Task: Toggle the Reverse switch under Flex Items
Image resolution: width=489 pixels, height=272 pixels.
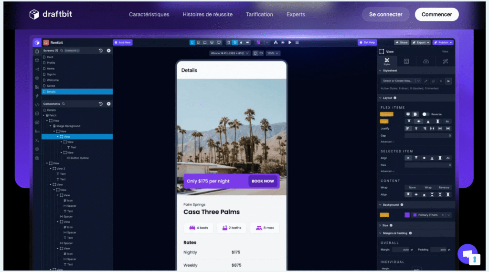Action: pyautogui.click(x=425, y=114)
